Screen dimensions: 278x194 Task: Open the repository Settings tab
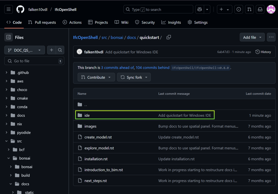tap(197, 22)
